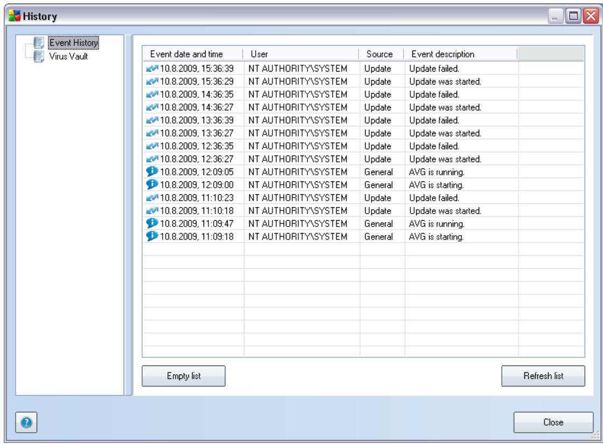Click the info icon for the 11:09:47 event
Screen dimensions: 603x444
pos(152,223)
